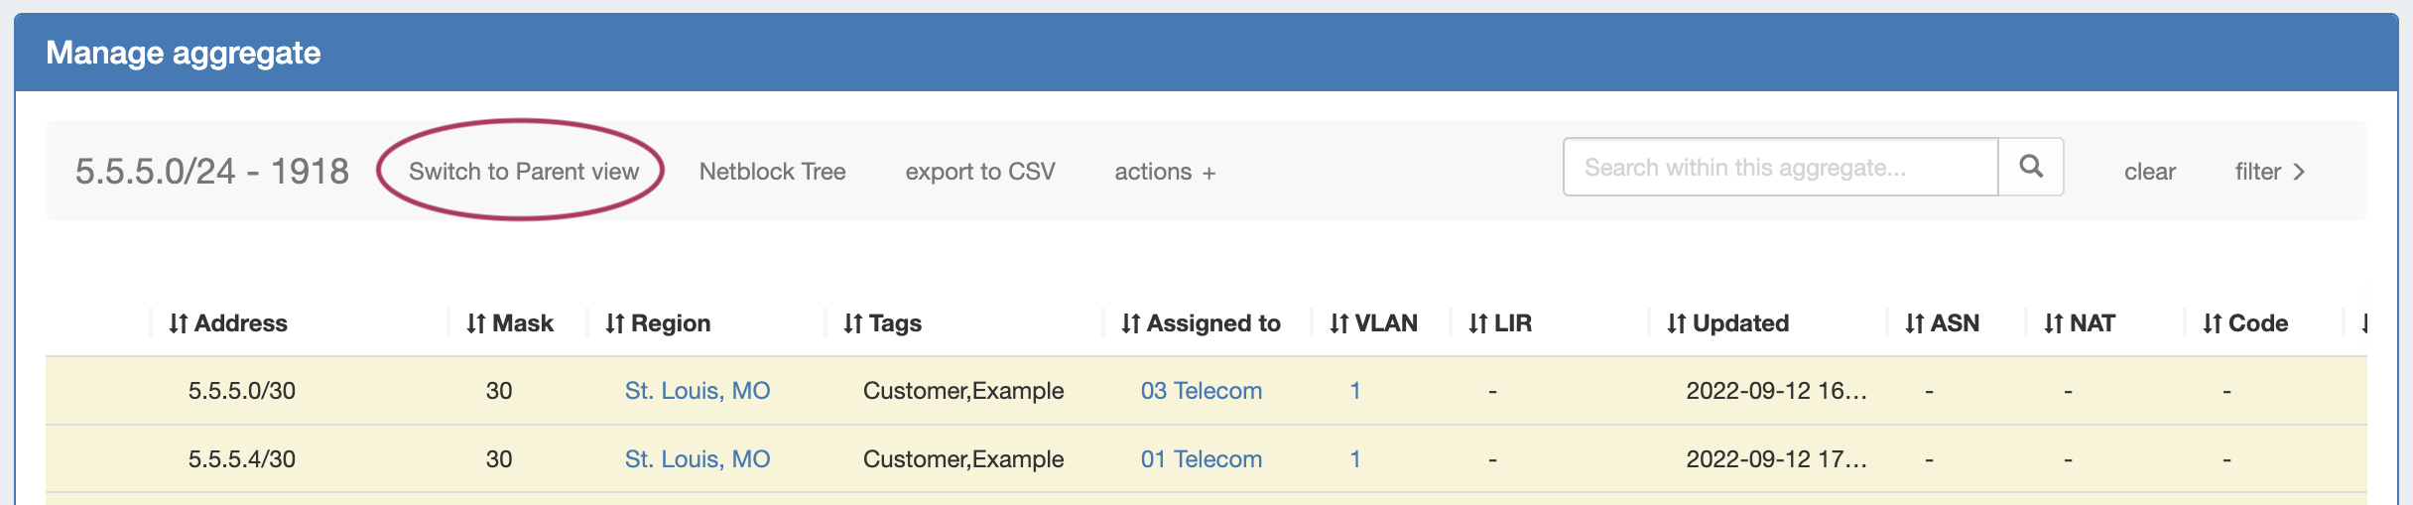This screenshot has height=505, width=2413.
Task: Sort table by Address column icon
Action: [179, 323]
